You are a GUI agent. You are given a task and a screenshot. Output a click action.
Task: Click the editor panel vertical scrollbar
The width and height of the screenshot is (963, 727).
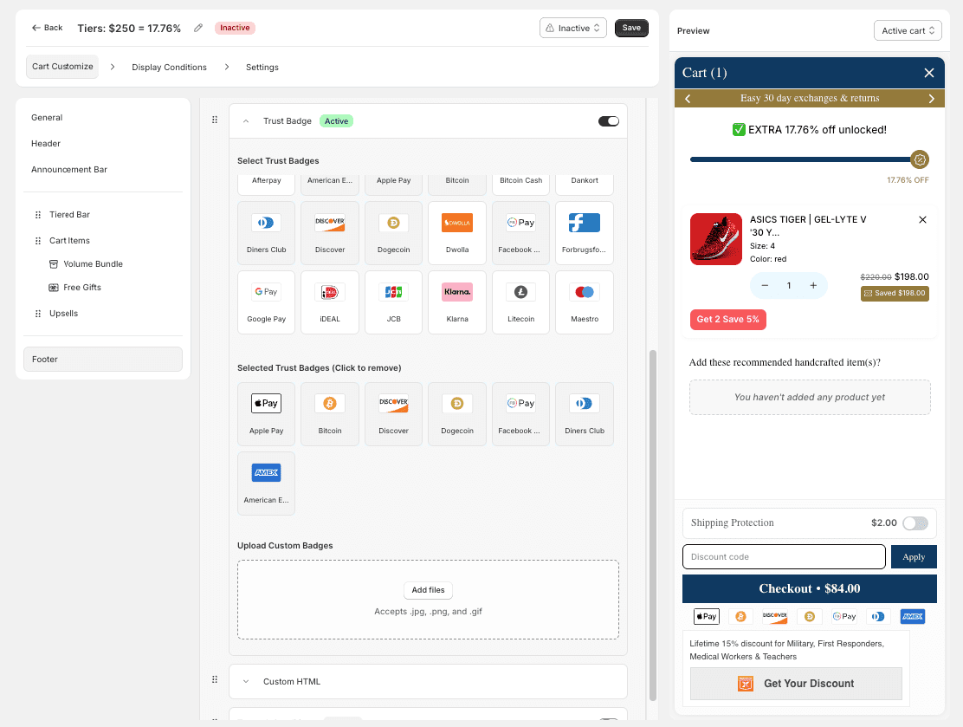(653, 525)
